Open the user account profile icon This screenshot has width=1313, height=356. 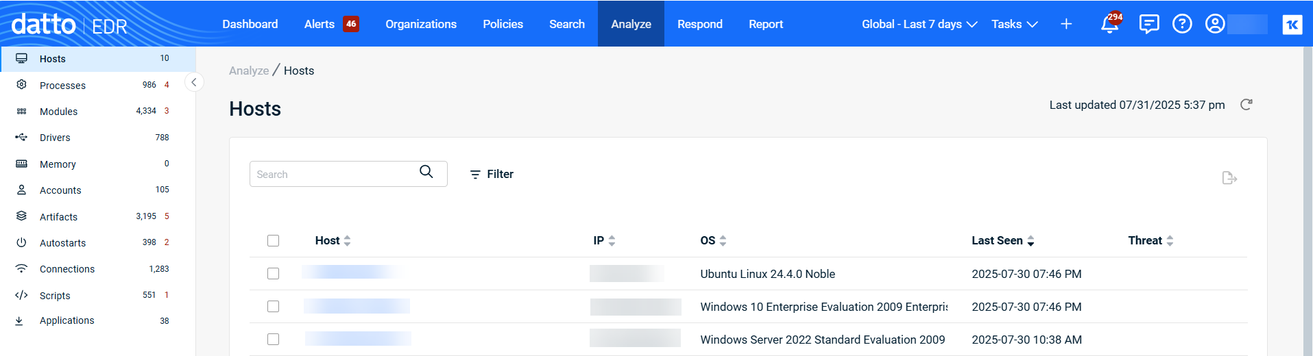[1215, 24]
